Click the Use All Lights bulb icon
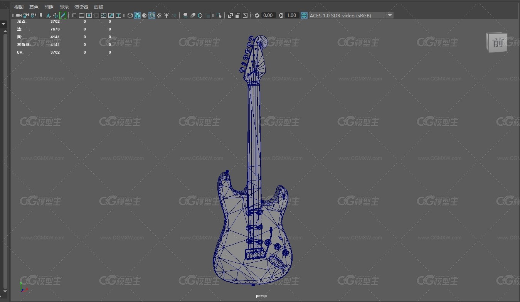 [x=167, y=15]
